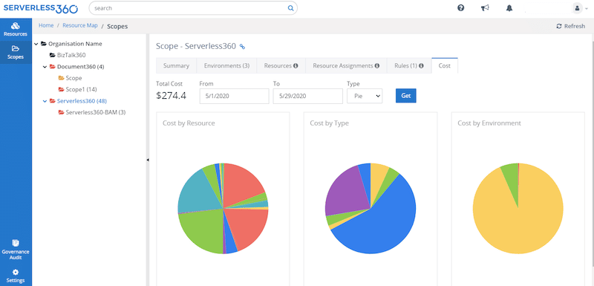Go to Resource Map breadcrumb link
594x286 pixels.
(x=80, y=25)
